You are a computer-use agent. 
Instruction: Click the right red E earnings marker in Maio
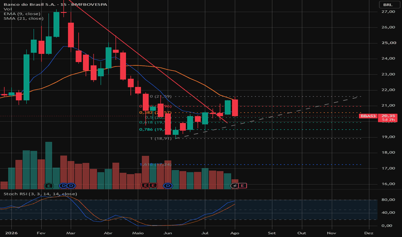[x=153, y=185]
